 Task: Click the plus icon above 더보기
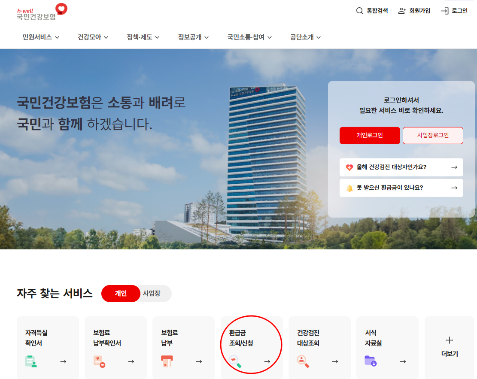pyautogui.click(x=450, y=340)
